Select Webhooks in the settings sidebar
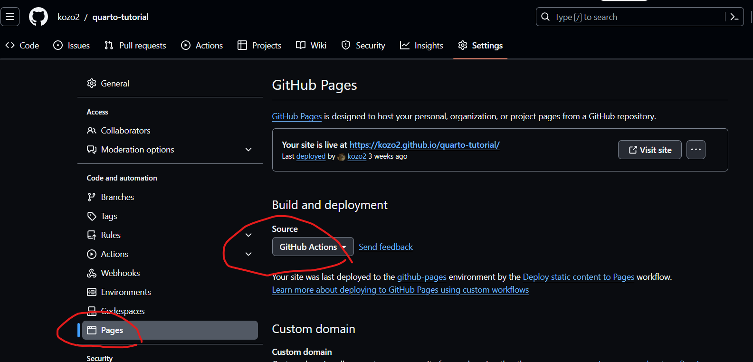 pos(170,273)
